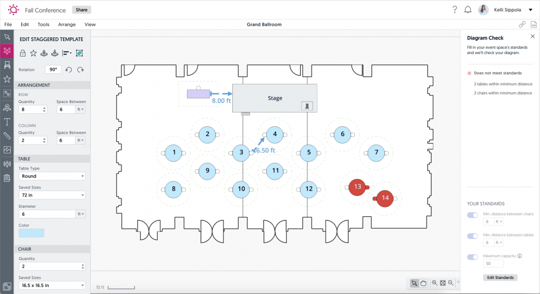Expand the Saved Sizes 72 in dropdown
This screenshot has width=540, height=294.
point(52,195)
